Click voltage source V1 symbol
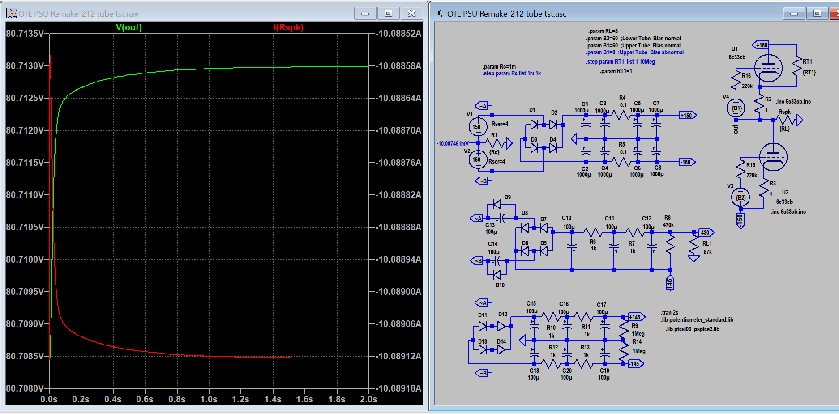The width and height of the screenshot is (839, 414). click(x=478, y=127)
